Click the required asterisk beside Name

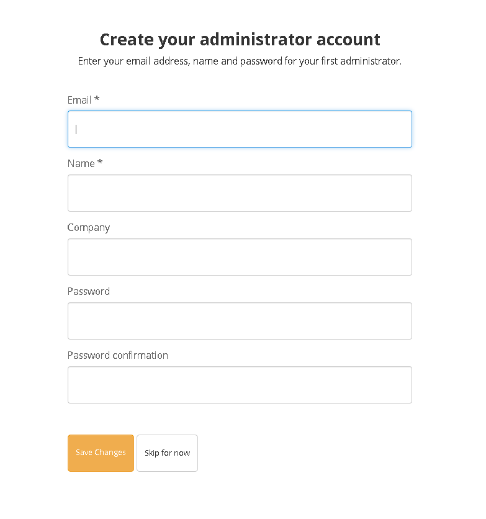pyautogui.click(x=100, y=162)
